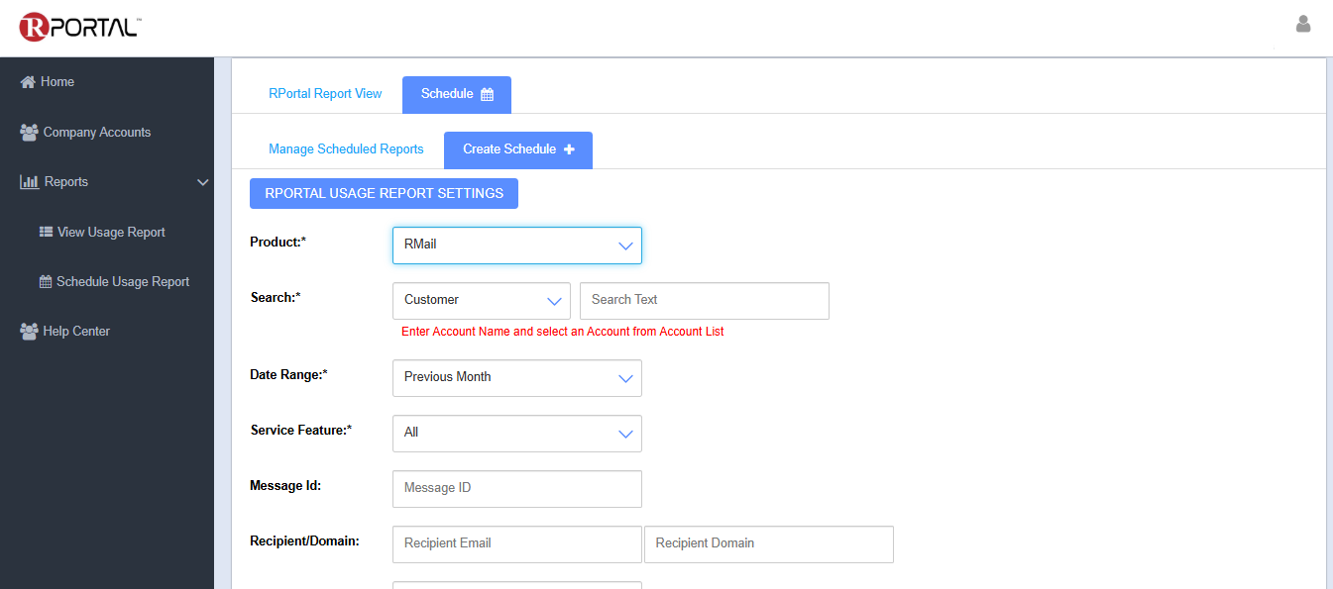Select the Schedule tab
1333x589 pixels.
[x=456, y=94]
